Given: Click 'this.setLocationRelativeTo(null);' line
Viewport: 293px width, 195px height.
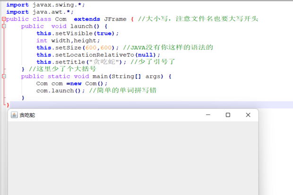Looking at the screenshot, I should pyautogui.click(x=98, y=55).
